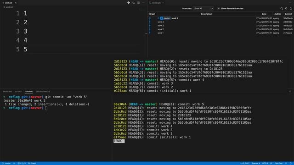The image size is (294, 165).
Task: Close the Git Graph tab
Action: point(163,3)
